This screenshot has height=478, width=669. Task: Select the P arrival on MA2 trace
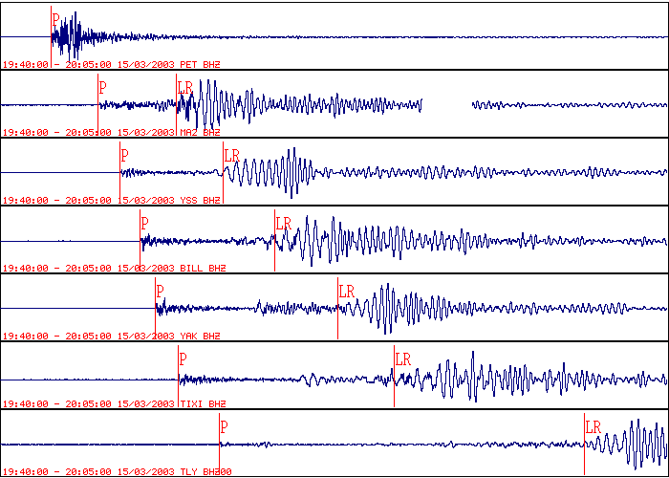point(102,87)
